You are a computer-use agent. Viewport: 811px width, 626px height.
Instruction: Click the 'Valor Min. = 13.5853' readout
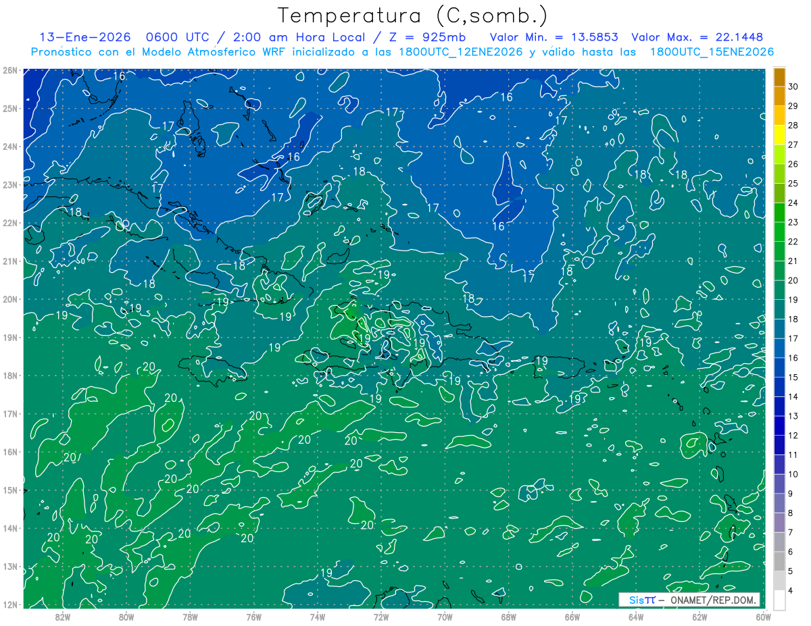pyautogui.click(x=554, y=37)
